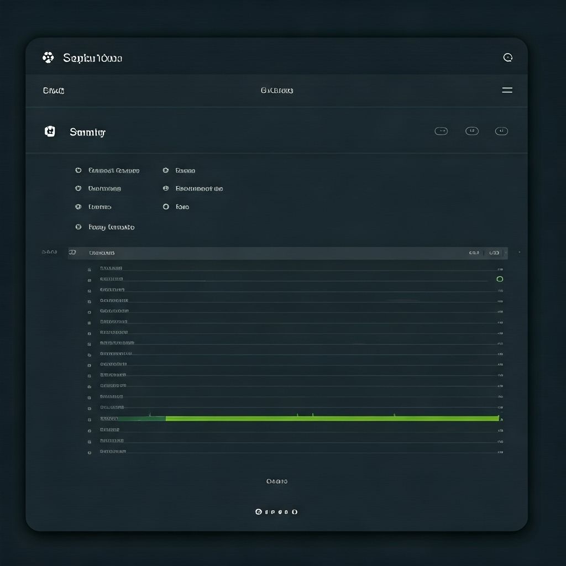The height and width of the screenshot is (566, 566).
Task: Open the hamburger menu icon
Action: pyautogui.click(x=507, y=90)
